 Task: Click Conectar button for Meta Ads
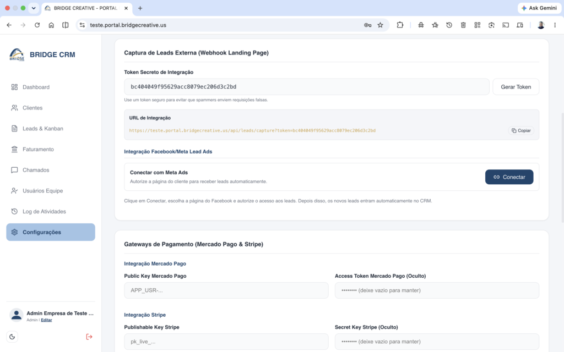[x=509, y=177]
